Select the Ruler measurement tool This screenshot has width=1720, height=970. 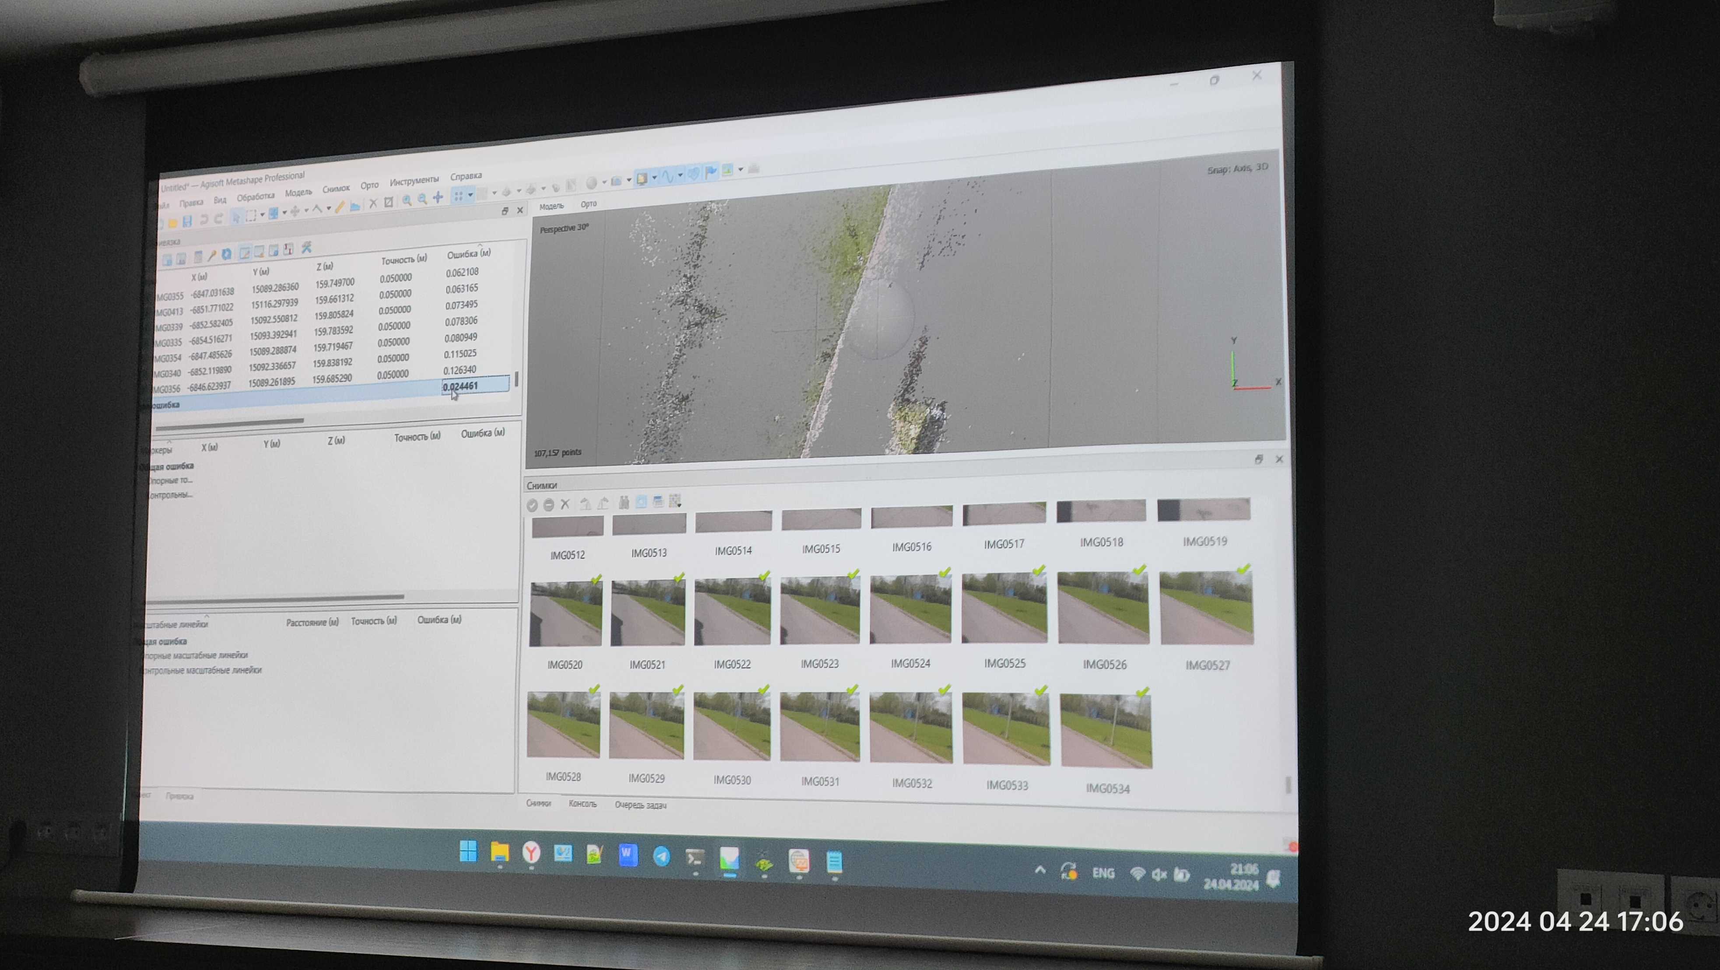pos(340,207)
